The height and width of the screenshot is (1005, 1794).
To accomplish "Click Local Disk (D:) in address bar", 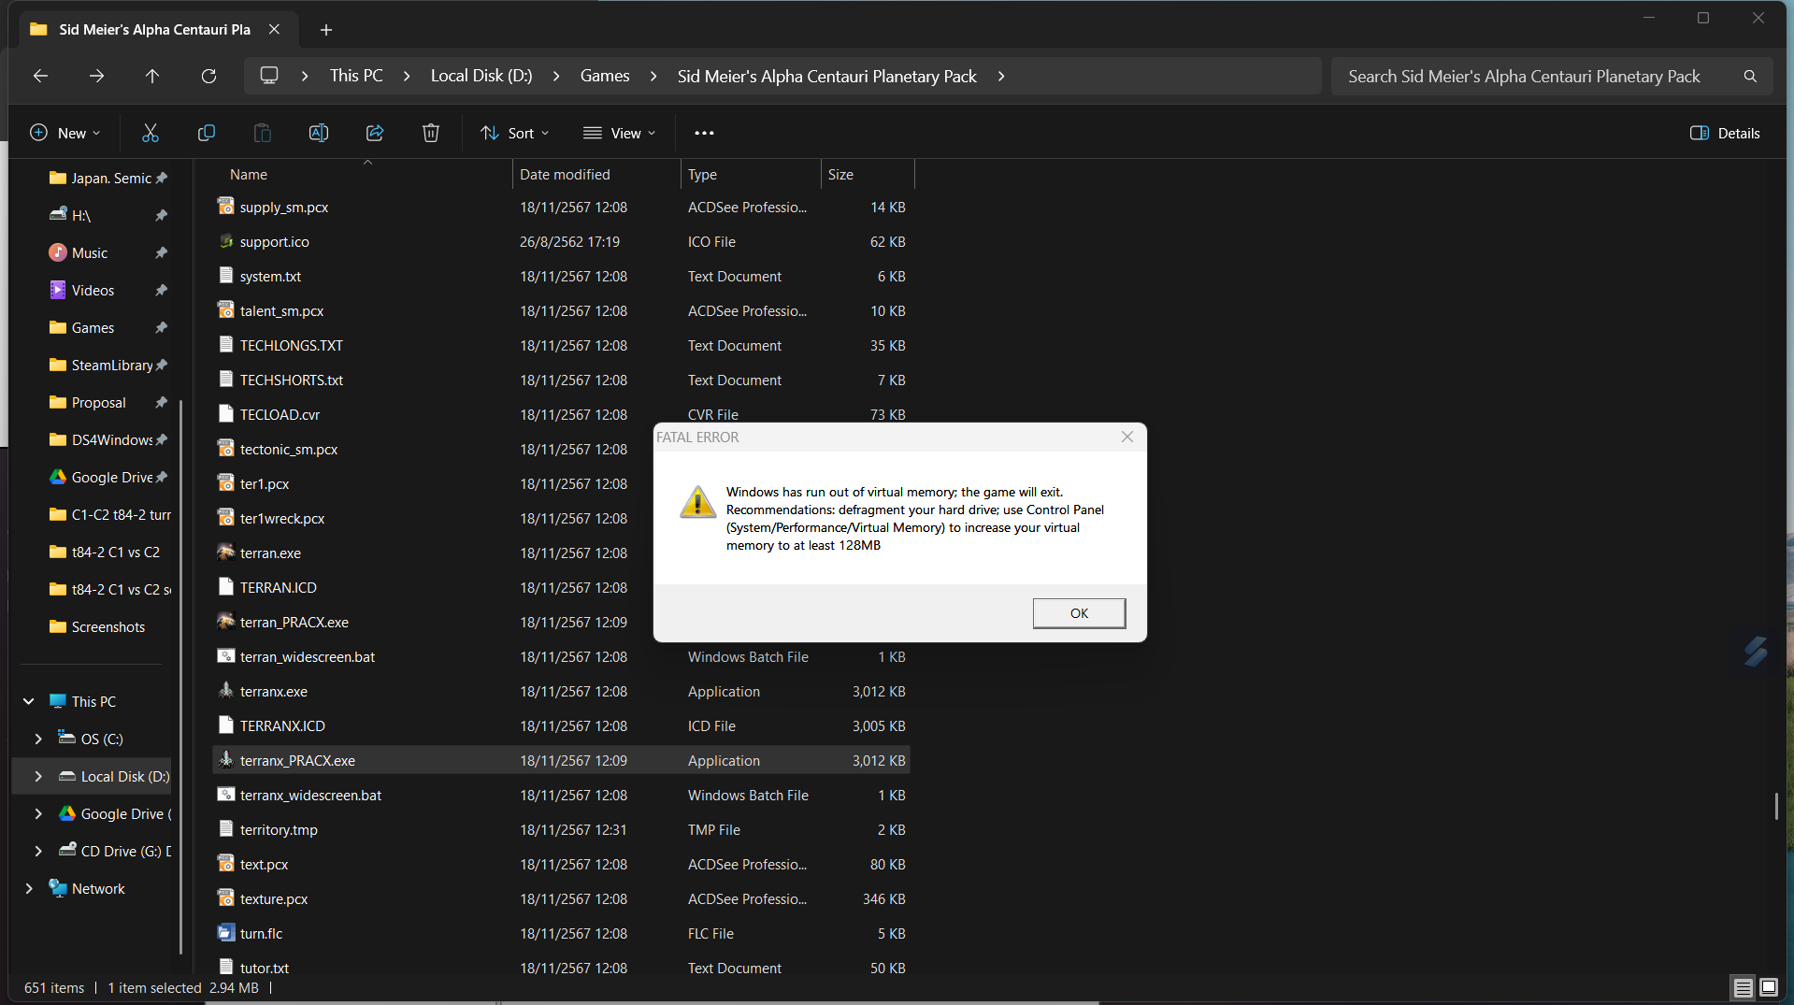I will point(481,76).
